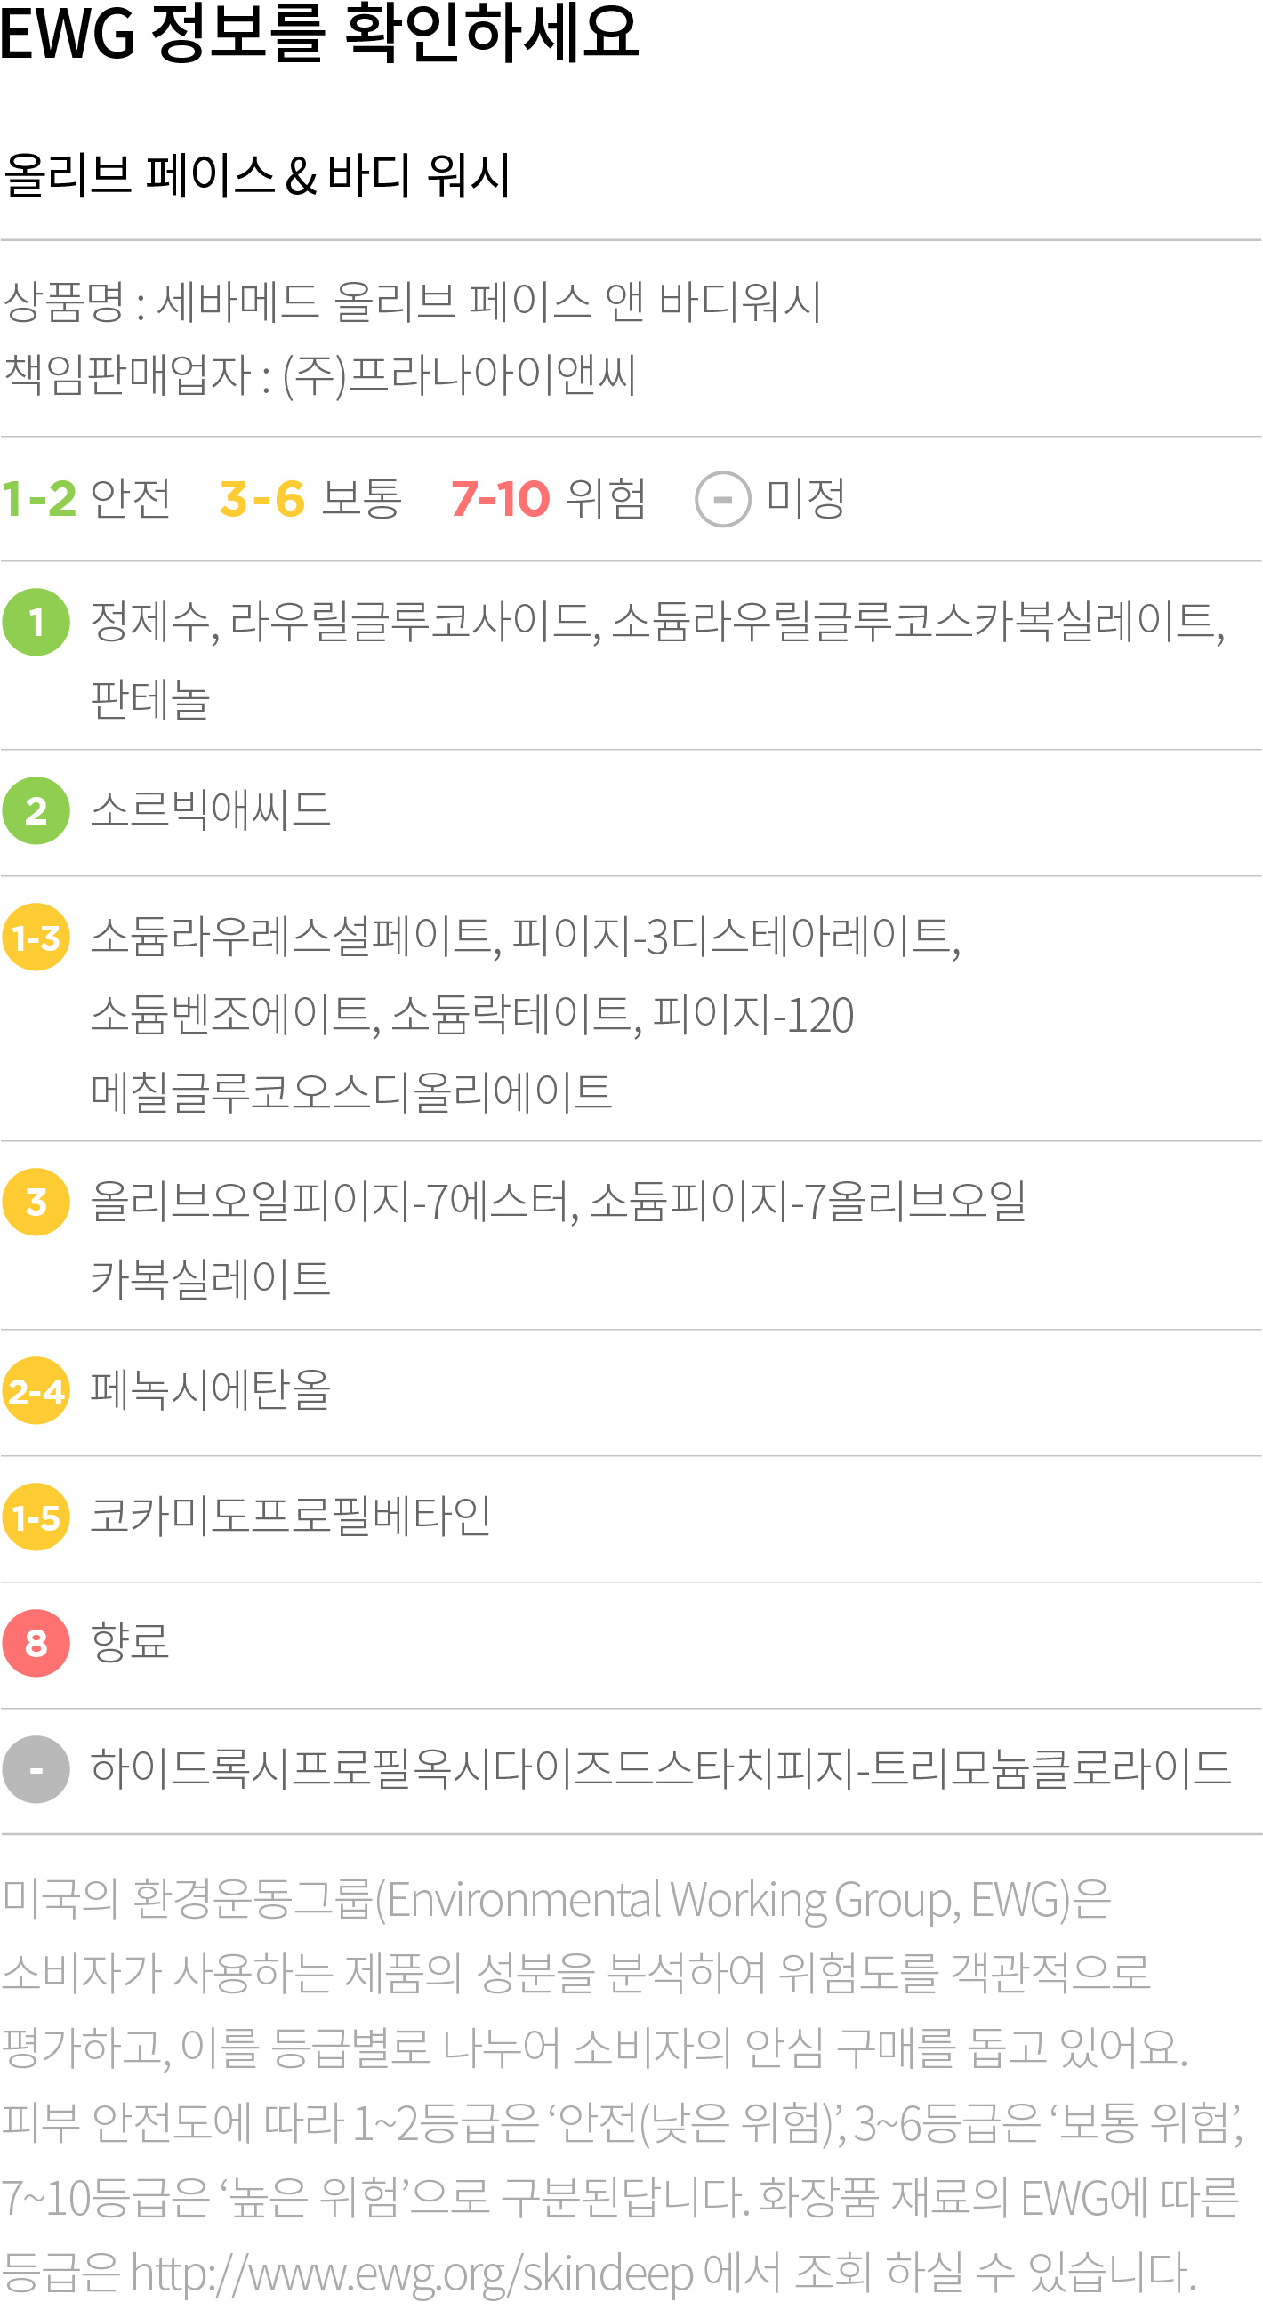Viewport: 1263px width, 2318px height.
Task: Click the 올리브 페이스 & 바디 워시 title
Action: (257, 174)
